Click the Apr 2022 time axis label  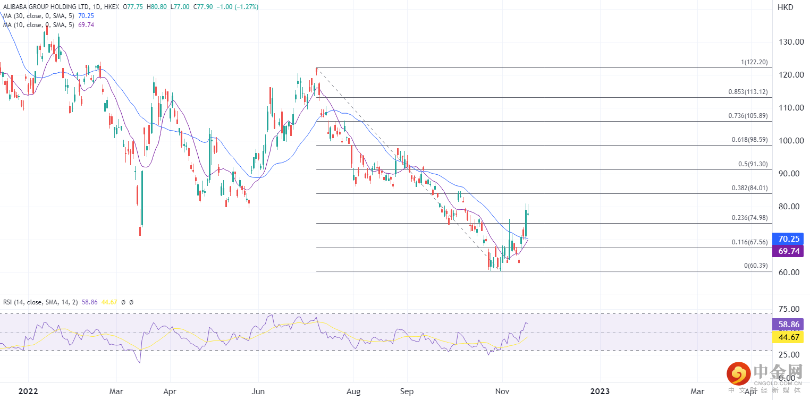coord(170,392)
